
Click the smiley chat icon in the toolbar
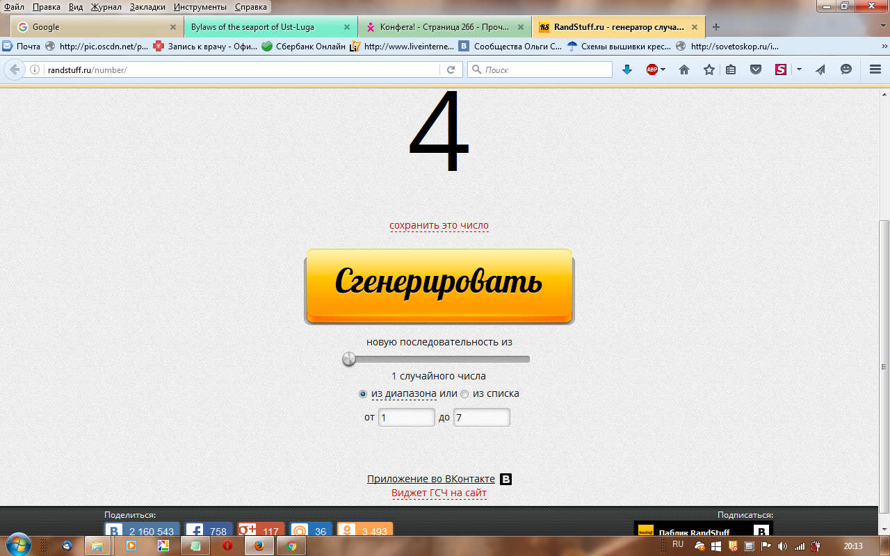point(845,69)
